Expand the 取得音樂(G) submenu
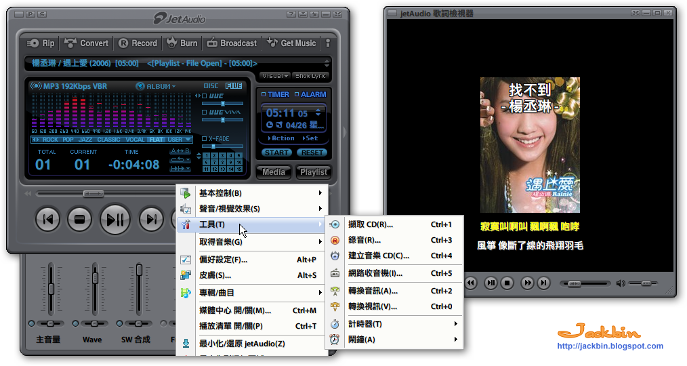 click(253, 242)
